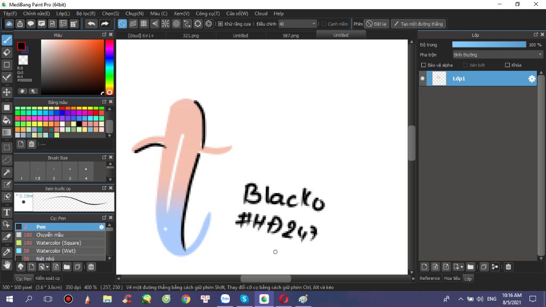
Task: Click the Undo arrow in the toolbar
Action: pyautogui.click(x=92, y=24)
